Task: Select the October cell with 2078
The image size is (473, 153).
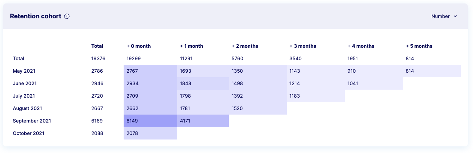Action: click(x=150, y=133)
